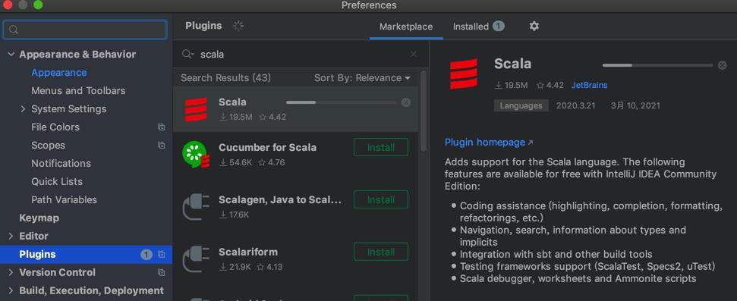Image resolution: width=737 pixels, height=301 pixels.
Task: Click the plugins loading spinner
Action: (239, 26)
